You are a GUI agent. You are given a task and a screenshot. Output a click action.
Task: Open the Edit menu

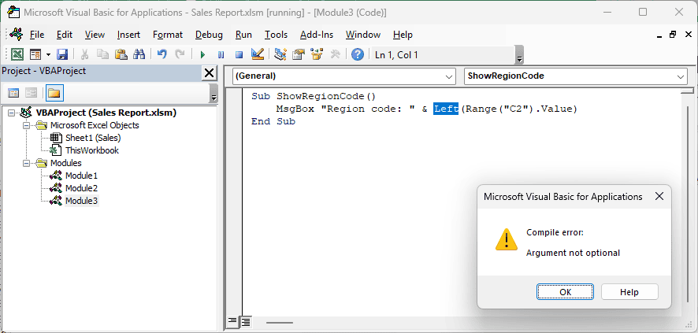click(x=65, y=35)
